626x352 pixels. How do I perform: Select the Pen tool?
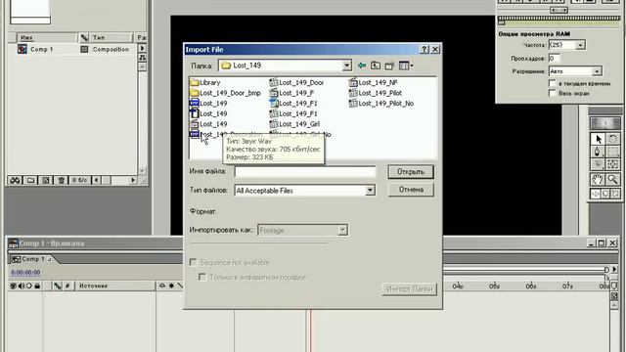point(598,153)
